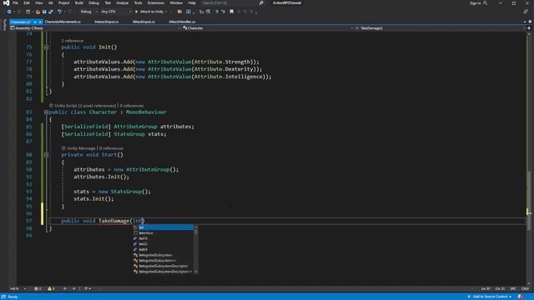Click Add to Source Control button
534x300 pixels.
tap(490, 297)
